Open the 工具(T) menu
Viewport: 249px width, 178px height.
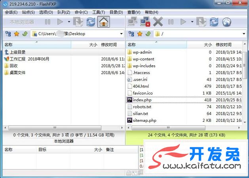point(99,12)
